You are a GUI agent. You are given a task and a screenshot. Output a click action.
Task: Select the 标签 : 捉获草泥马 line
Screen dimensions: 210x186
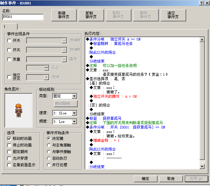point(104,118)
